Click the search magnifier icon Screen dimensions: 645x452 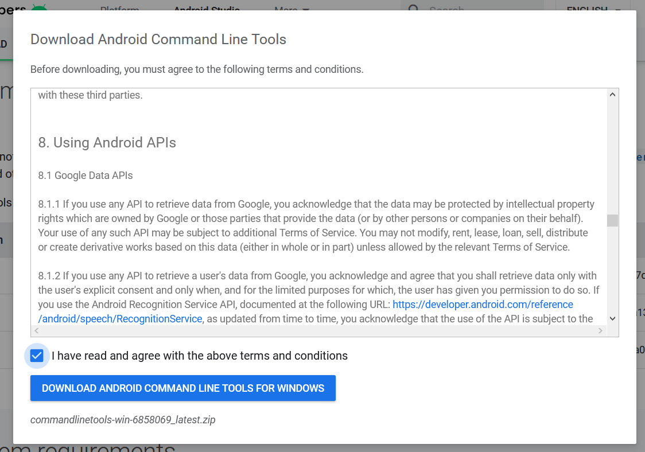click(414, 10)
